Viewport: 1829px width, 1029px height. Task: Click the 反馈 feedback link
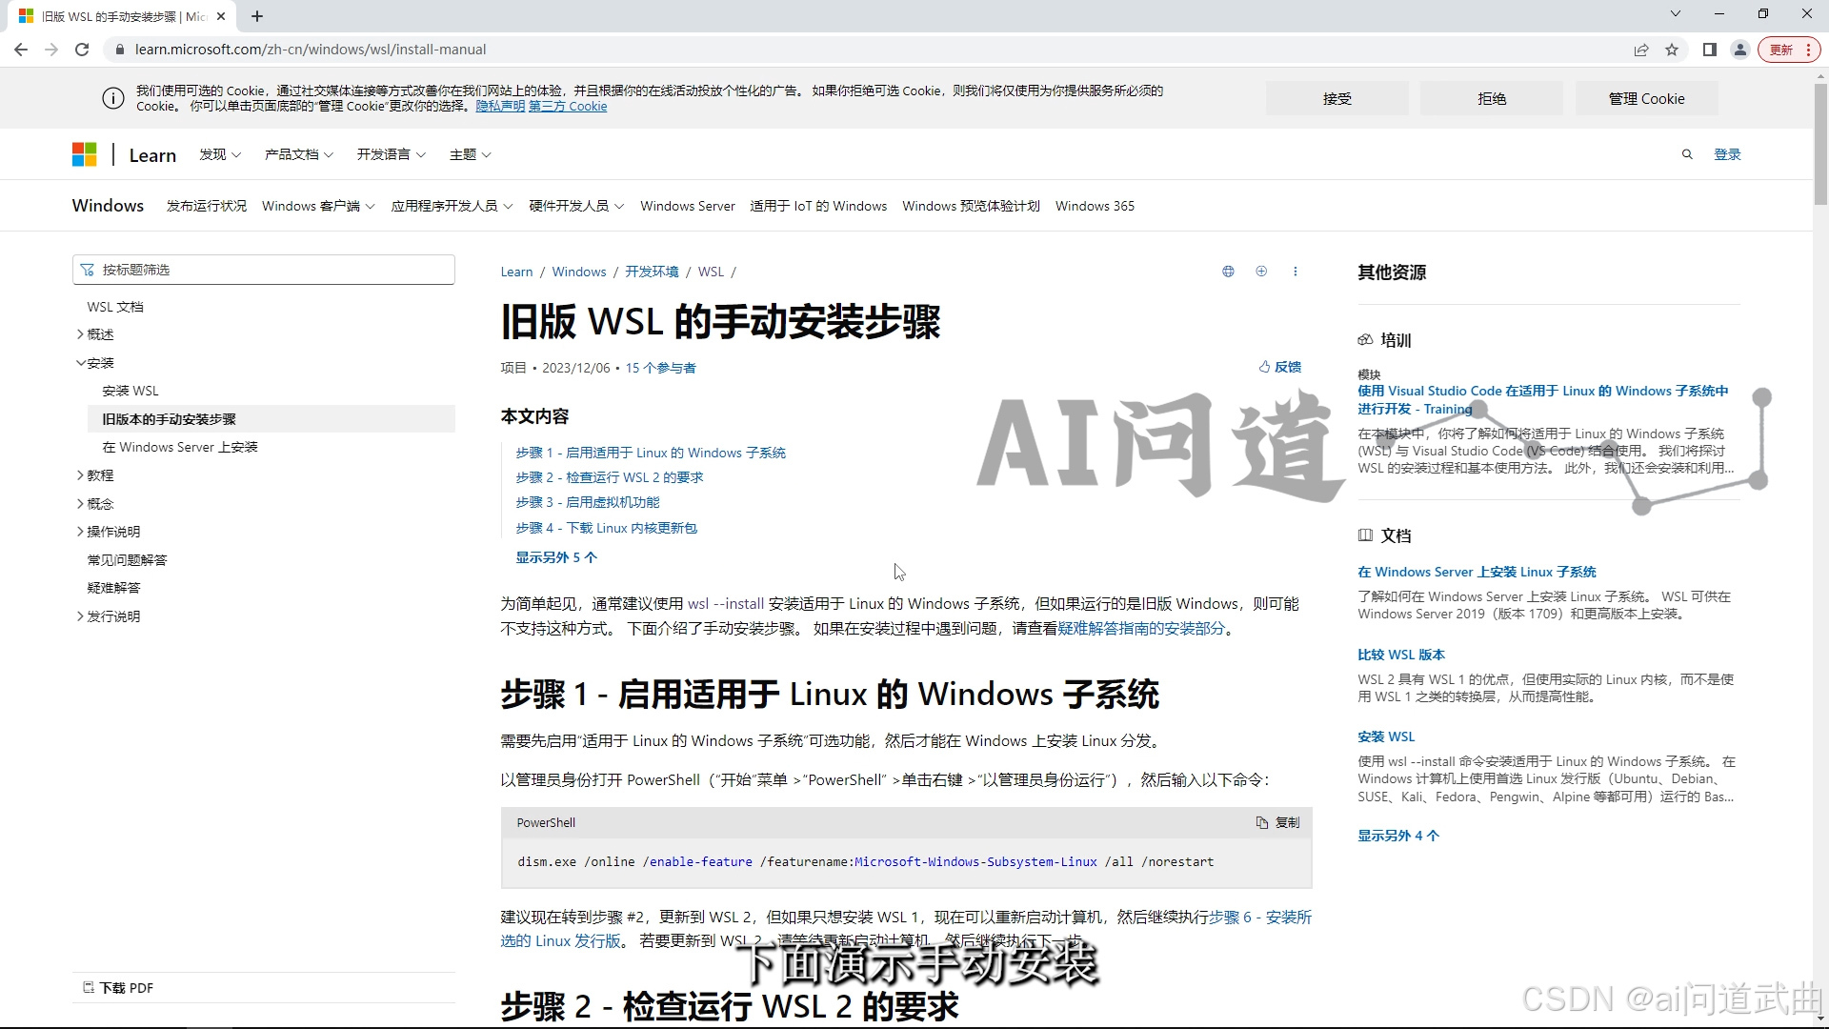tap(1279, 367)
